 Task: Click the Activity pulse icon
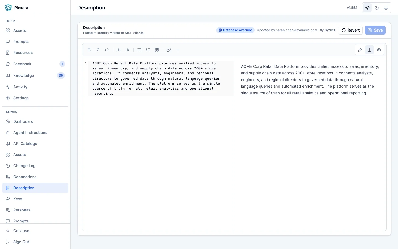tap(8, 87)
